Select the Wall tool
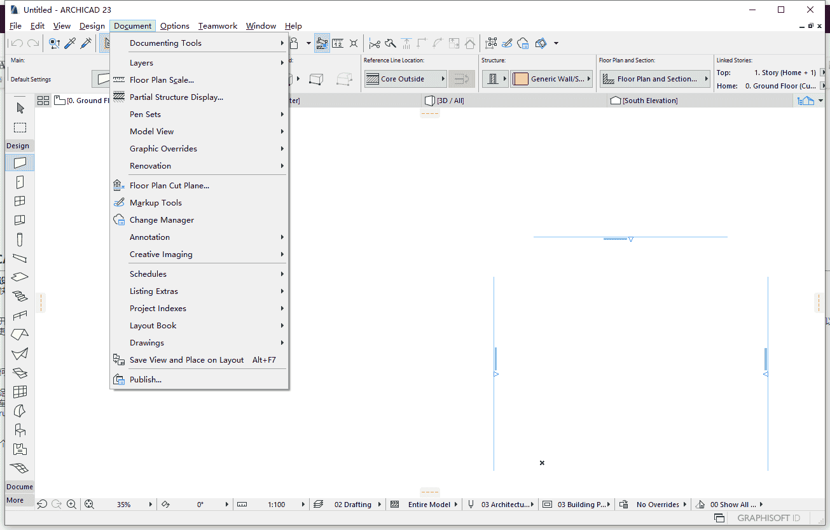 [20, 162]
